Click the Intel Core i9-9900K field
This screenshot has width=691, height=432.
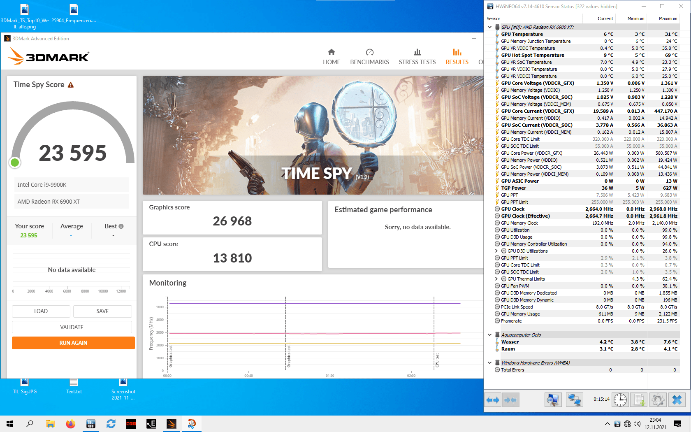pos(72,185)
